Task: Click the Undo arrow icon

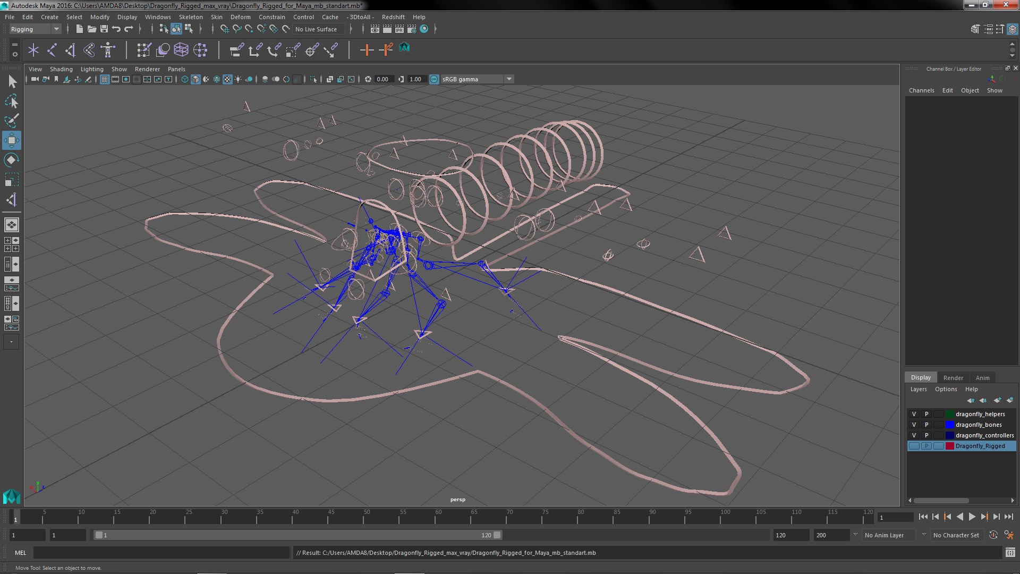Action: [x=116, y=29]
